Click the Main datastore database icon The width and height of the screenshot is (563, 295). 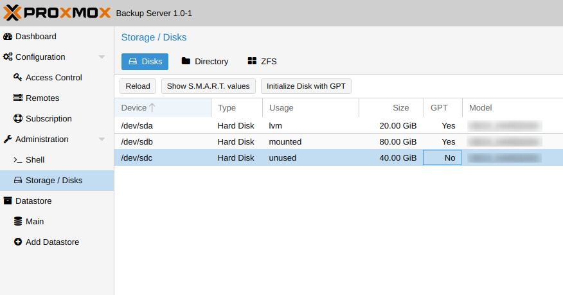[x=18, y=222]
